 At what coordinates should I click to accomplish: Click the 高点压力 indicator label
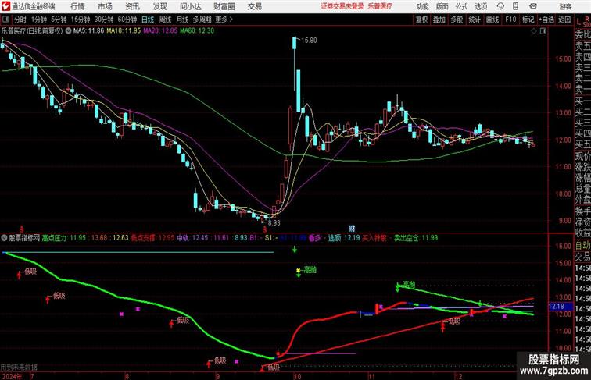55,238
